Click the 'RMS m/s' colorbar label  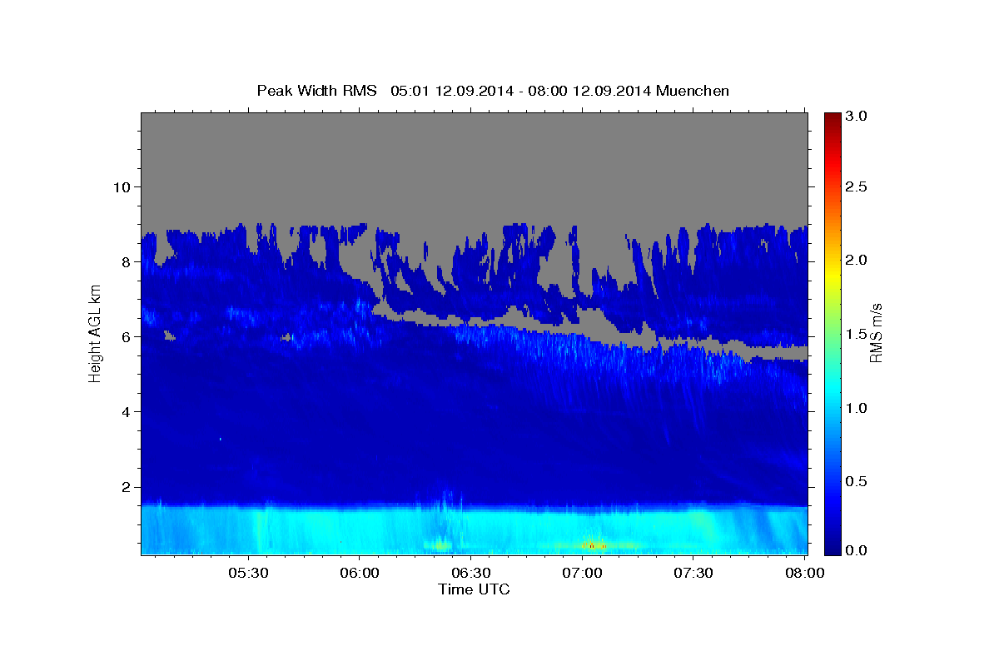(875, 333)
